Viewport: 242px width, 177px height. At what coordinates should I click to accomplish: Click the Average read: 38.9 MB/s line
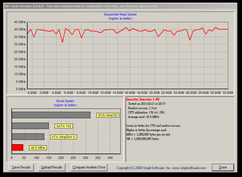pyautogui.click(x=144, y=117)
